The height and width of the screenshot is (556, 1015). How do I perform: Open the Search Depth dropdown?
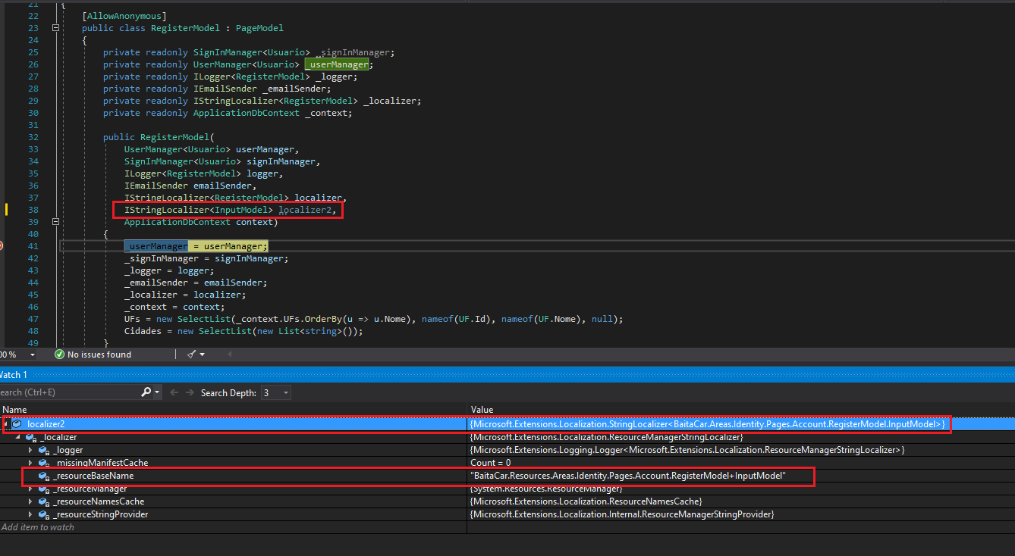click(x=285, y=392)
